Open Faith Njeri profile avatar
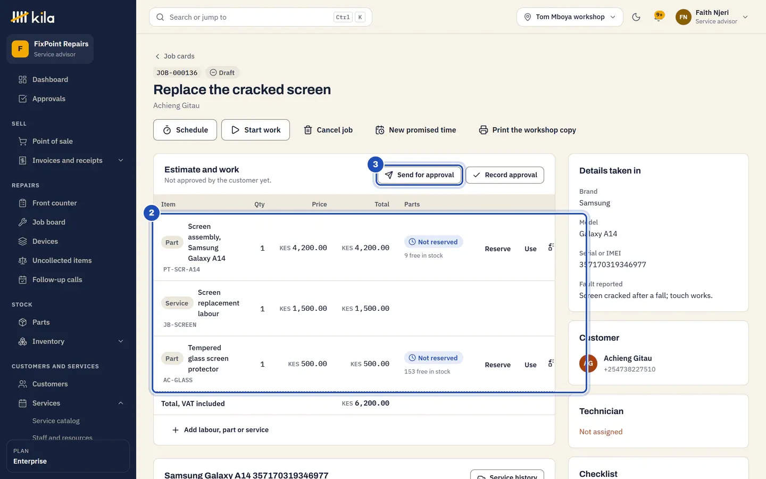Screen dimensions: 766x479 click(x=684, y=17)
